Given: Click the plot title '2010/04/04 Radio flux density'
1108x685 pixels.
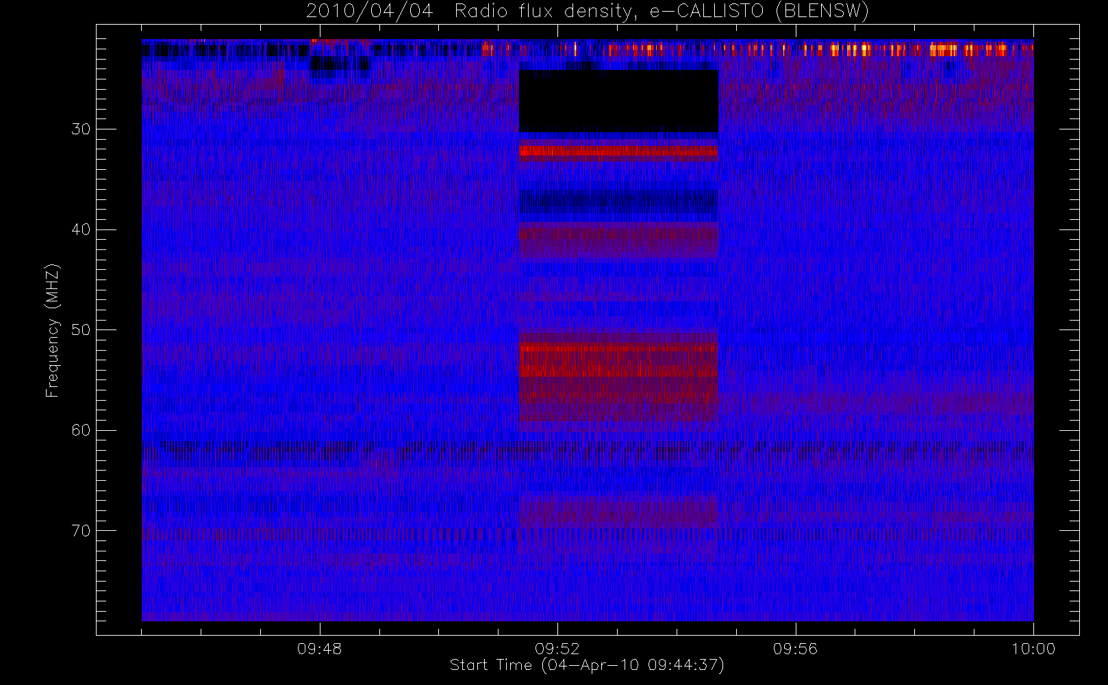Looking at the screenshot, I should point(587,12).
